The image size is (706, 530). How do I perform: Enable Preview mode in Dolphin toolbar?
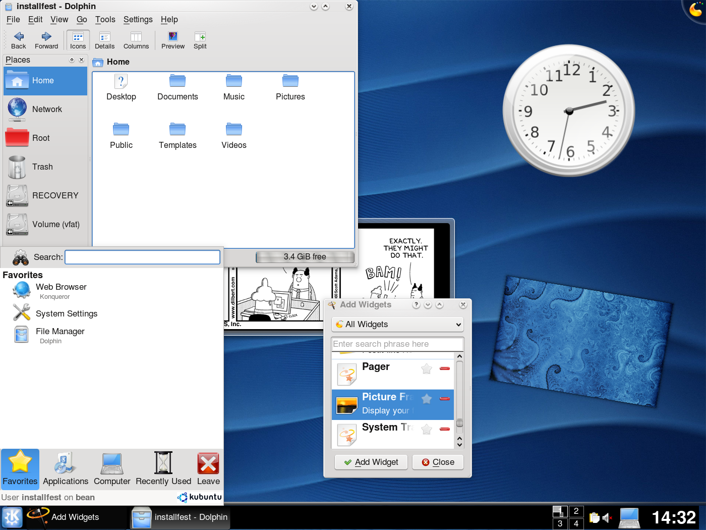coord(172,40)
